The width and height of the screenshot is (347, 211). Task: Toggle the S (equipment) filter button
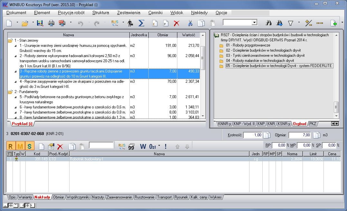click(x=29, y=146)
